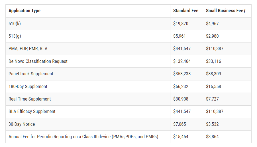Click the $7,065 standard fee value

[180, 124]
